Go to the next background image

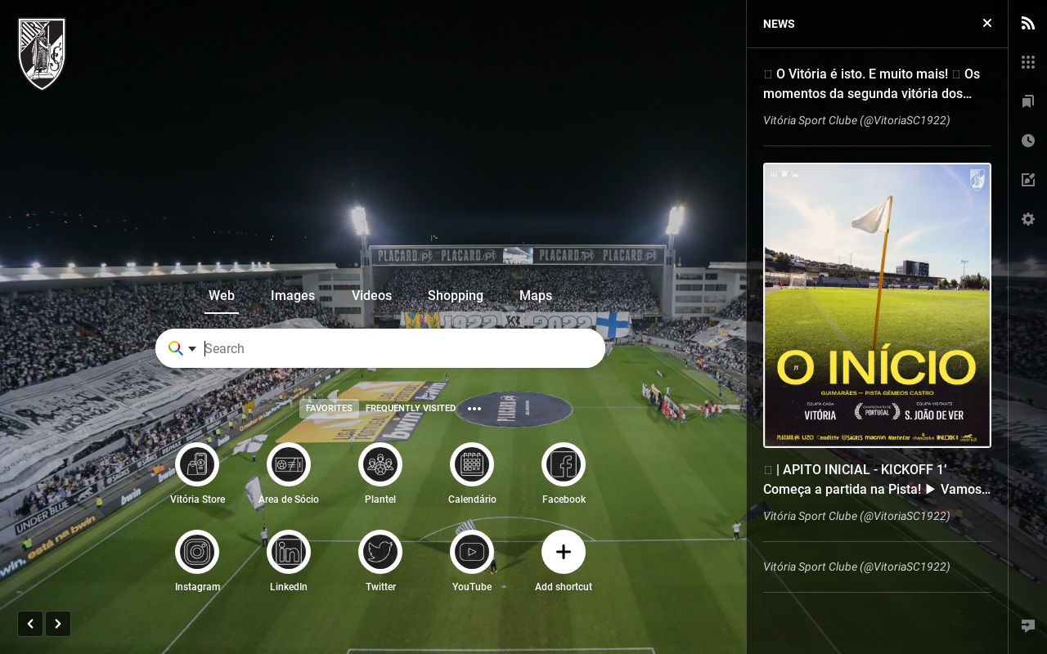pos(58,624)
